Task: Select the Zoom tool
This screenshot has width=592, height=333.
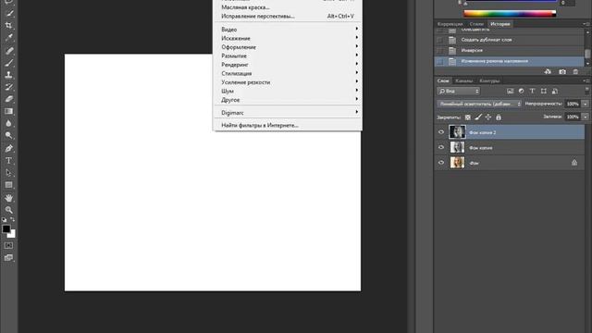Action: [9, 210]
